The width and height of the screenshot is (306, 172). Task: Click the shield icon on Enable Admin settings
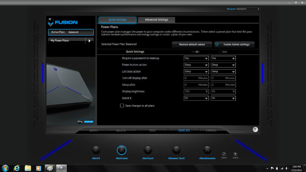[217, 44]
